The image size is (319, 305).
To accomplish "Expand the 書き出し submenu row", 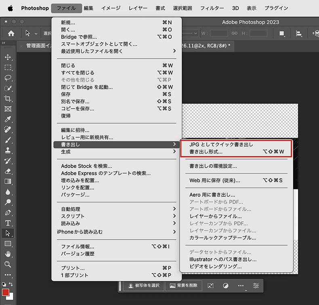I will (x=117, y=145).
